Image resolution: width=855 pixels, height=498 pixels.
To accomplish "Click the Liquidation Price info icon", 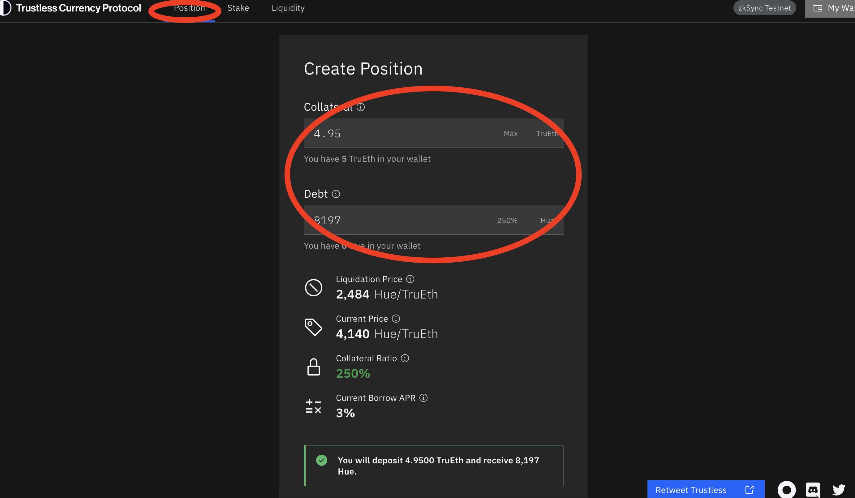I will (410, 279).
